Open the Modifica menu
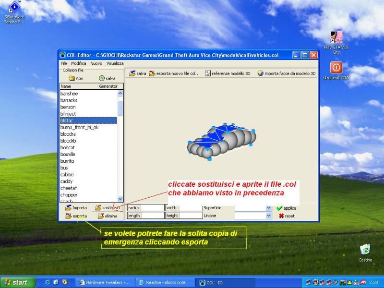Screen dimensions: 384x288 pyautogui.click(x=78, y=63)
